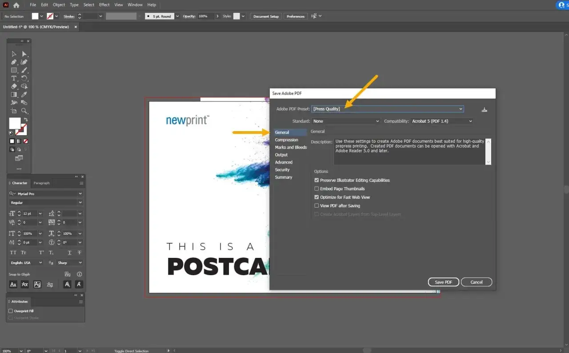The width and height of the screenshot is (569, 353).
Task: Open the 12 pt font size dropdown
Action: pyautogui.click(x=40, y=214)
